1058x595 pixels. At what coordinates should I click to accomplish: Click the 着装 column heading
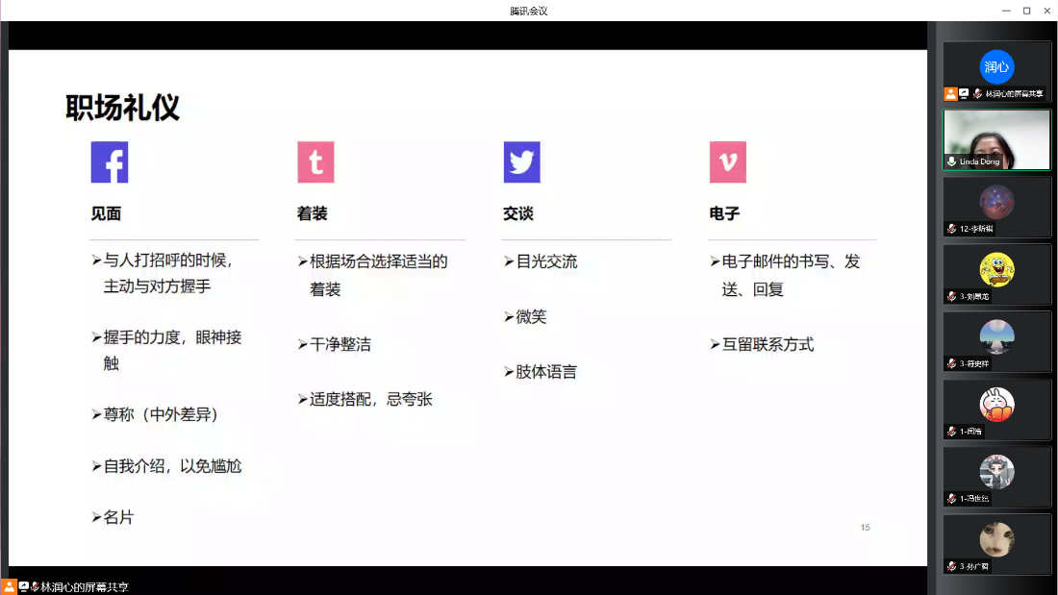click(312, 213)
